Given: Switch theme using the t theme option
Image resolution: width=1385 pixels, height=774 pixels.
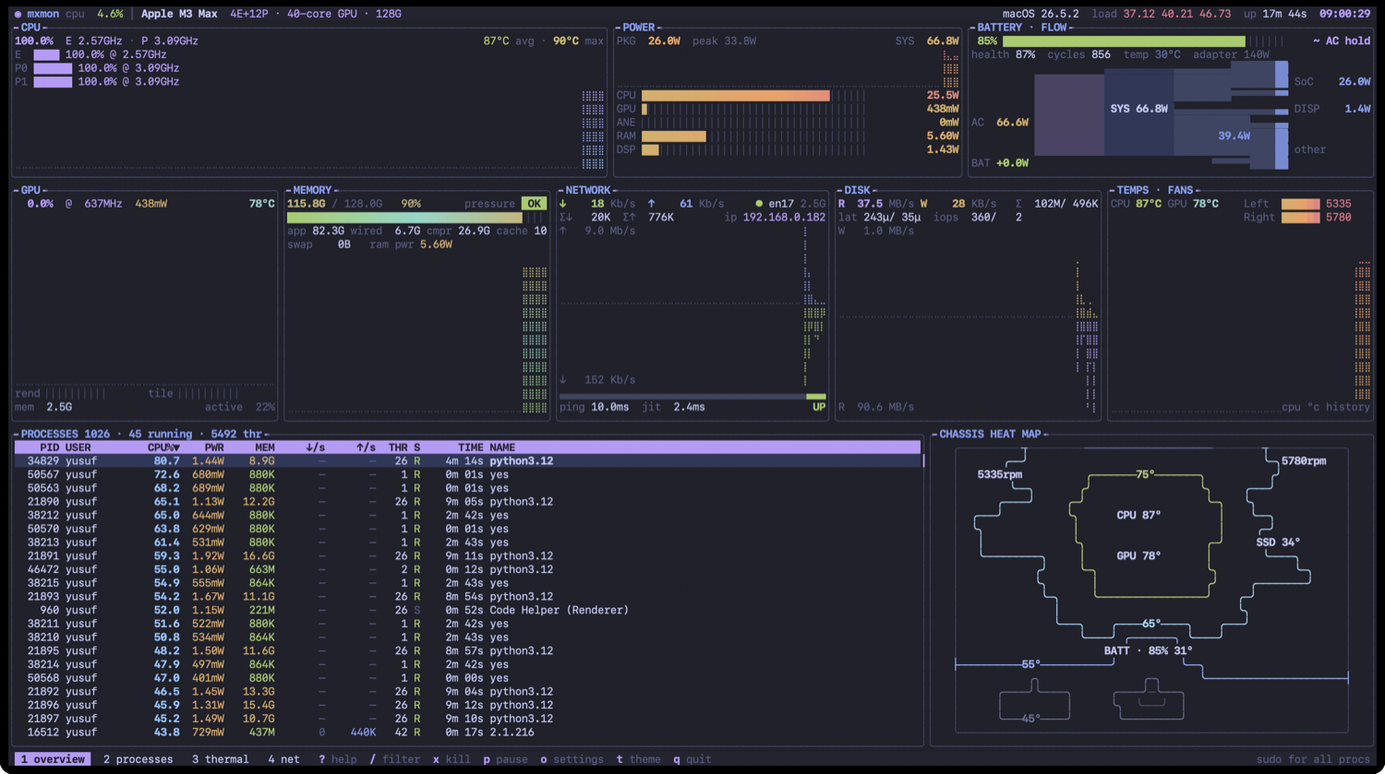Looking at the screenshot, I should (x=639, y=759).
